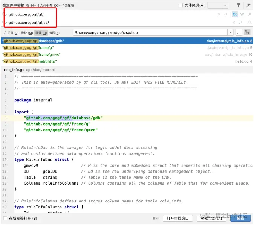Click preview line "github.com/gogf/gf/frame/g"
This screenshot has width=254, height=225.
[x=57, y=124]
